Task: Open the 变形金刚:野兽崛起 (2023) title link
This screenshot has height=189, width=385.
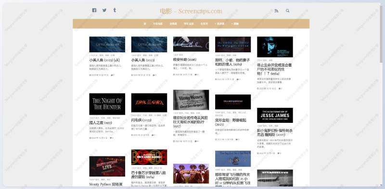Action: 231,122
